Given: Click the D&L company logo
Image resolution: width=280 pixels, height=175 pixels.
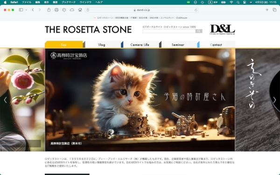Looking at the screenshot, I should (x=222, y=29).
